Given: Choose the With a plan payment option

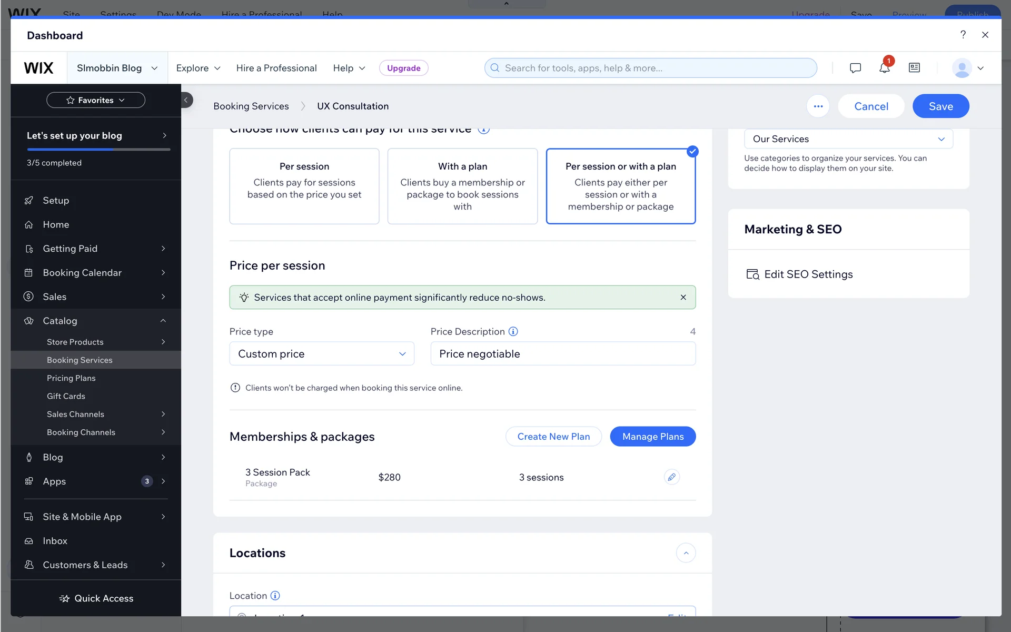Looking at the screenshot, I should click(x=462, y=186).
